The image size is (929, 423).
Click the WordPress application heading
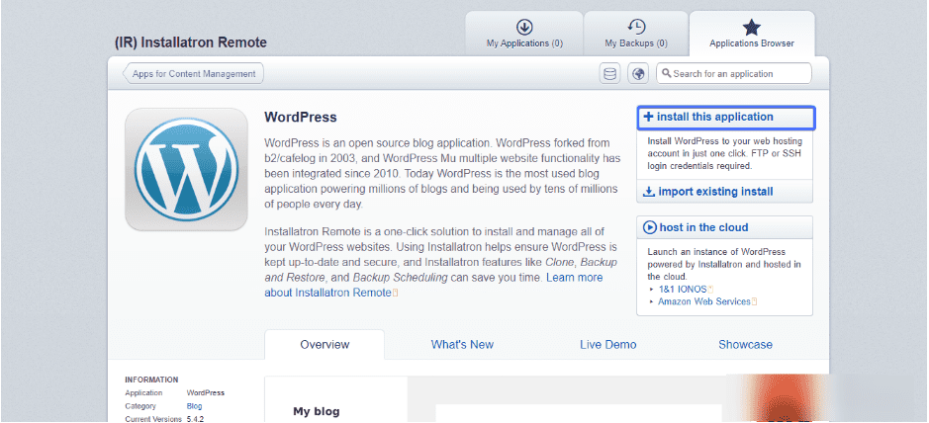[301, 118]
